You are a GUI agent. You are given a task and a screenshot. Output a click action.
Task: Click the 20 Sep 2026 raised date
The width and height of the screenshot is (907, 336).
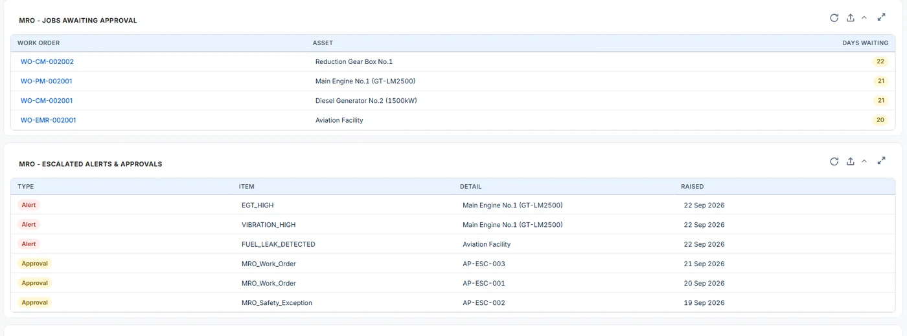pyautogui.click(x=704, y=283)
